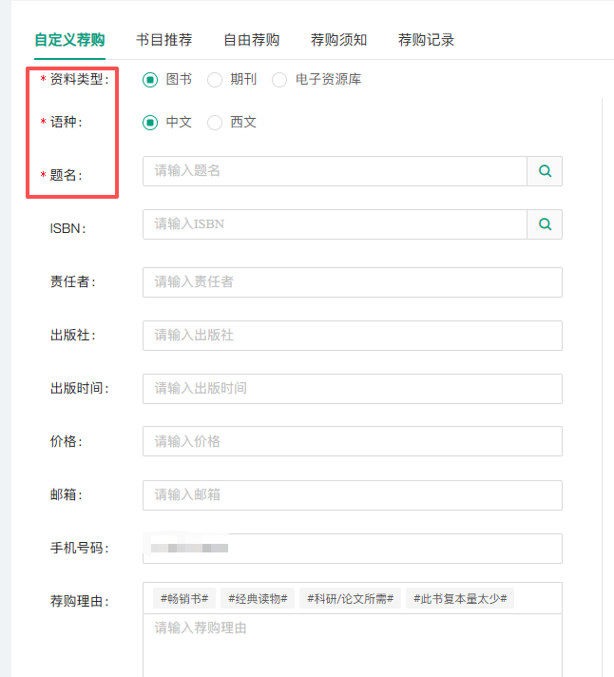Select 电子资源库 radio option

[x=279, y=80]
